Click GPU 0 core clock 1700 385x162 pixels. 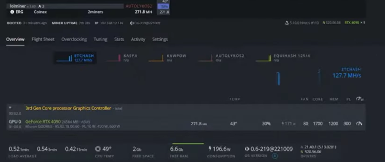click(318, 123)
